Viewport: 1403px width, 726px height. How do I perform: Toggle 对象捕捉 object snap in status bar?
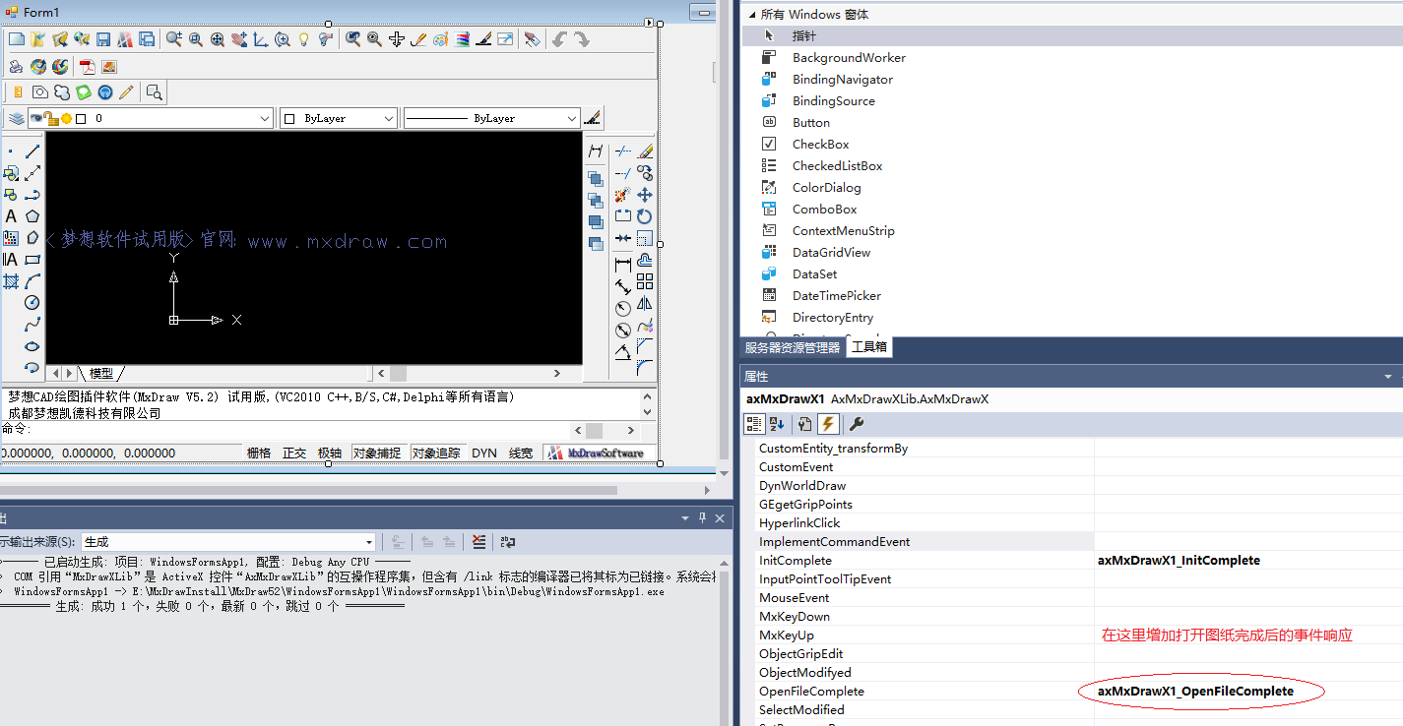point(377,454)
